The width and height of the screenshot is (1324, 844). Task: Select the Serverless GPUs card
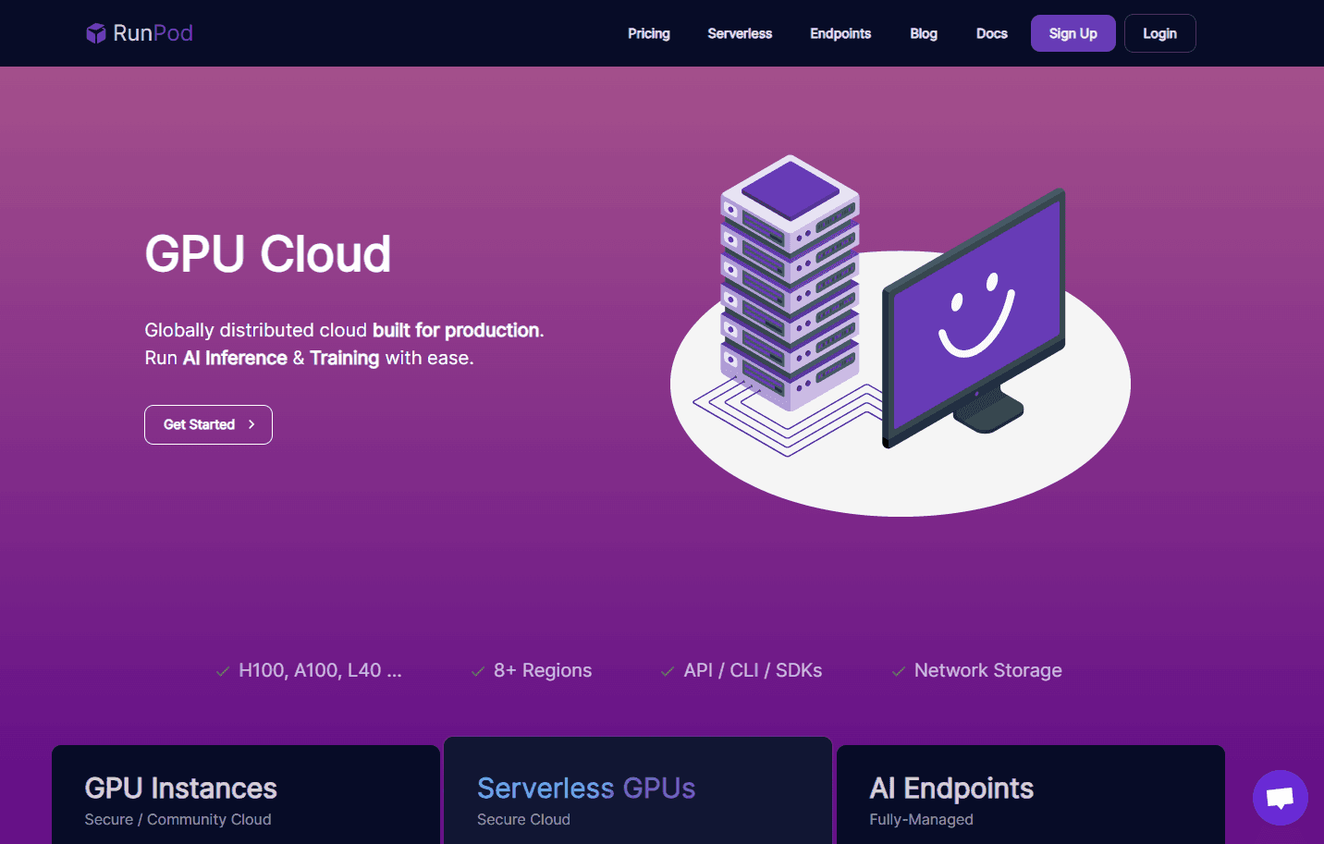pos(638,790)
